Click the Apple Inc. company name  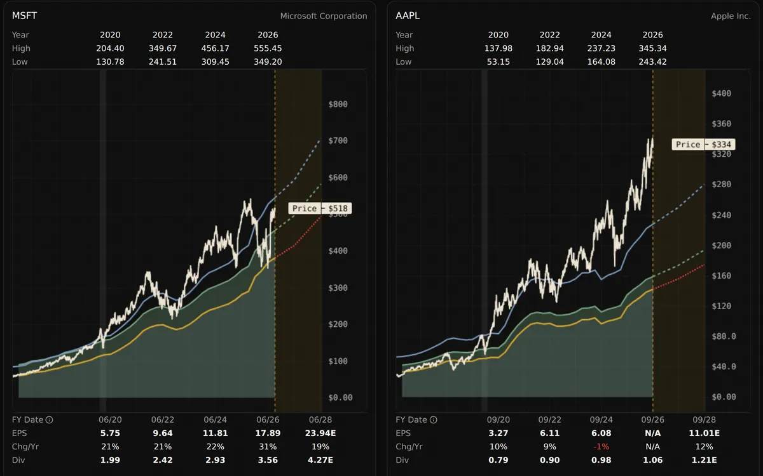coord(731,16)
